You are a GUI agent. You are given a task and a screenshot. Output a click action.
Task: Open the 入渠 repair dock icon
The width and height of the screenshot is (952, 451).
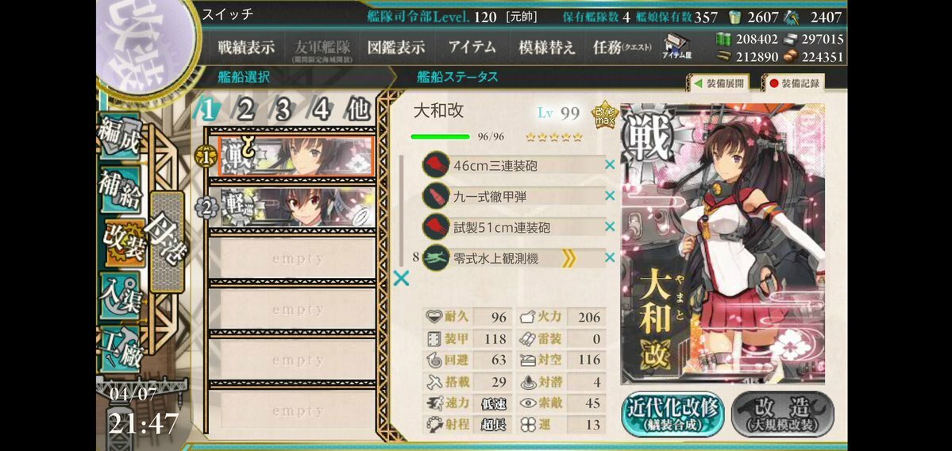[120, 296]
